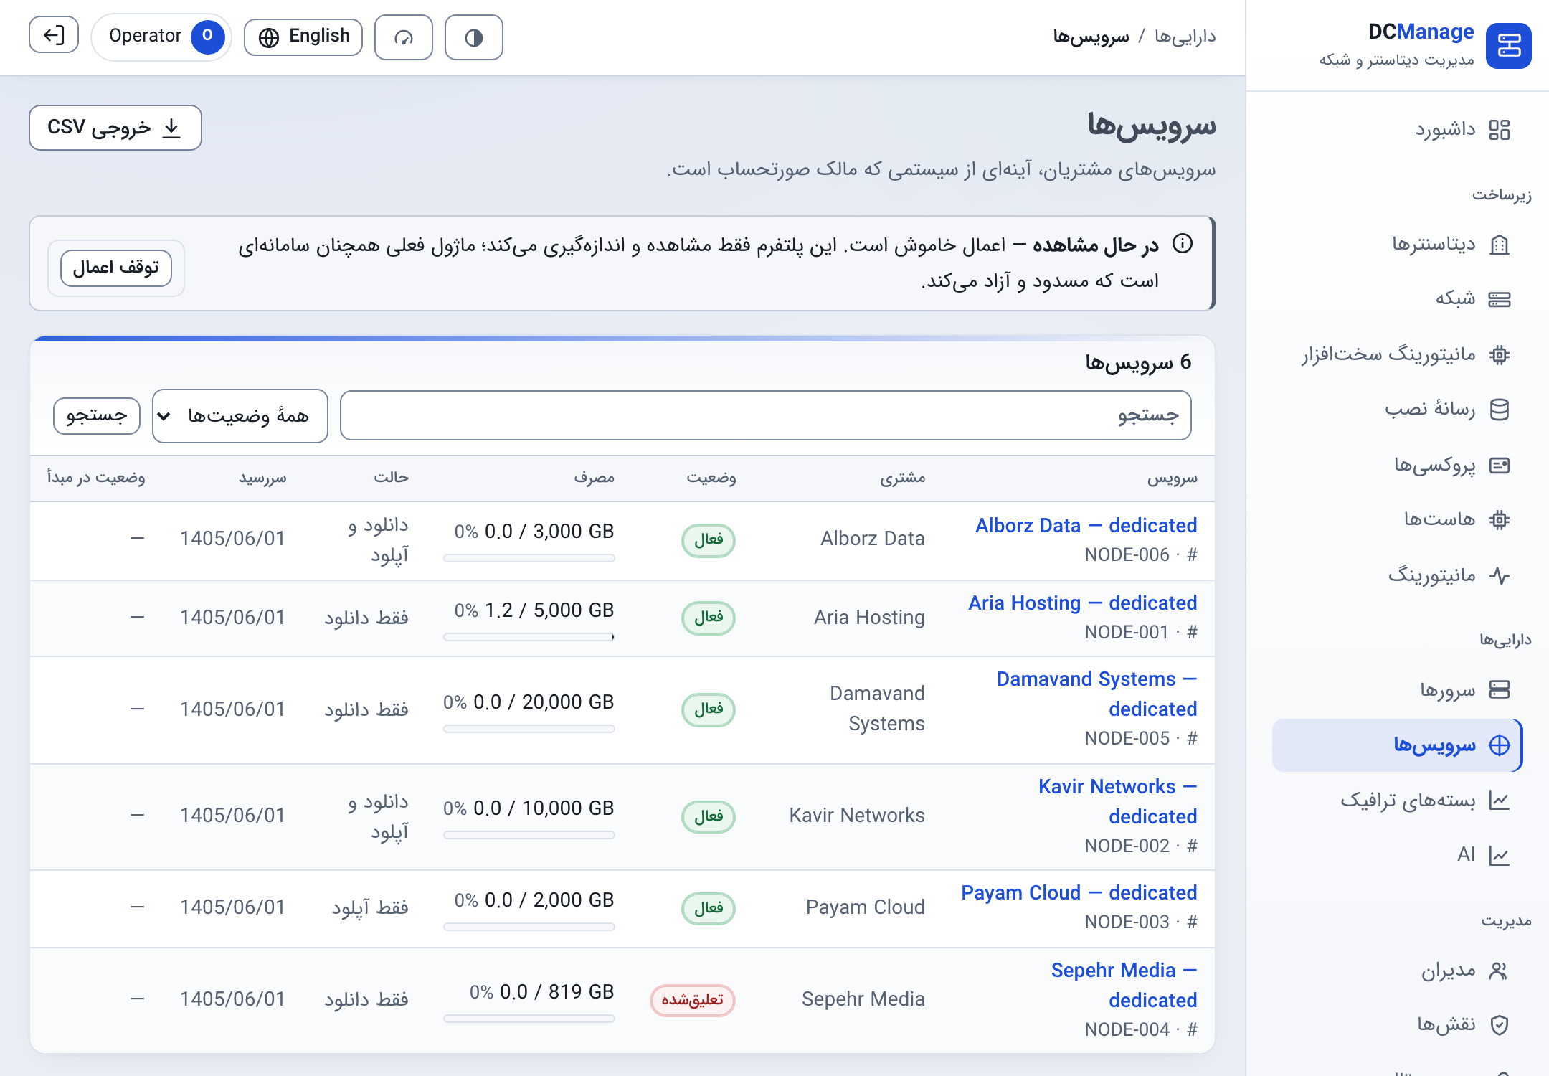Click the جستجو search text field
The width and height of the screenshot is (1549, 1076).
point(766,415)
